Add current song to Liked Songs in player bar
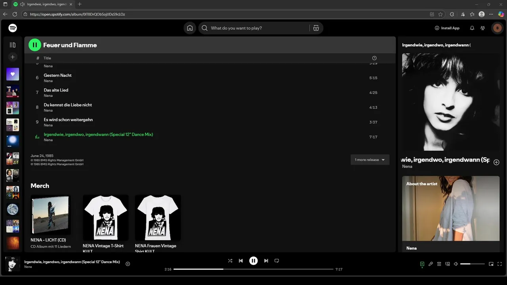Image resolution: width=507 pixels, height=285 pixels. click(x=128, y=264)
